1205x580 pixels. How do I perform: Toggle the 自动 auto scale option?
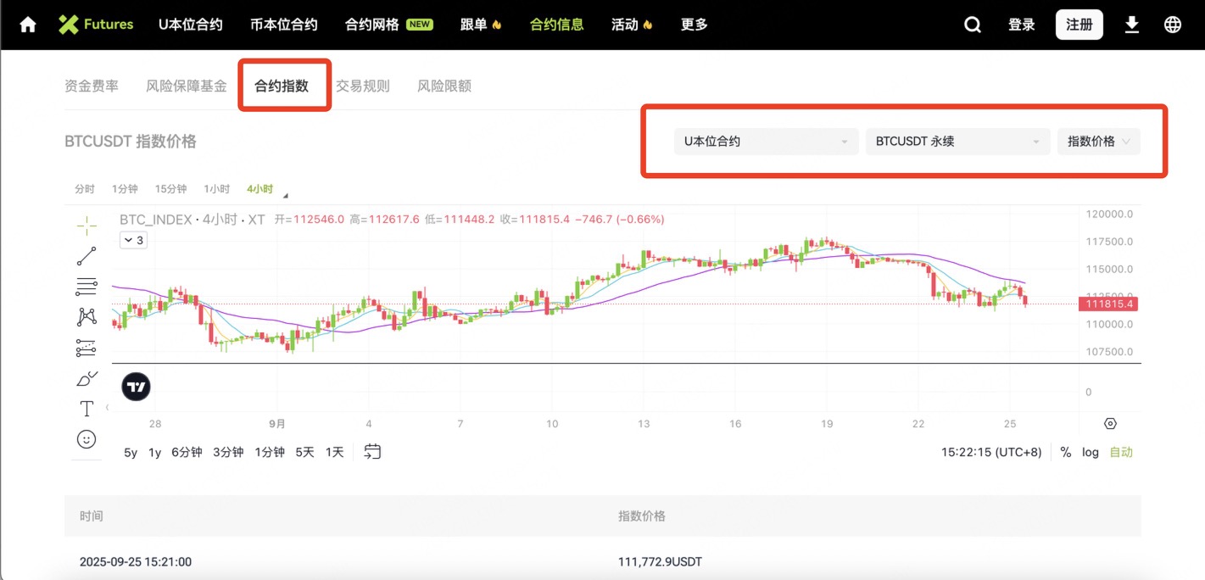tap(1121, 453)
